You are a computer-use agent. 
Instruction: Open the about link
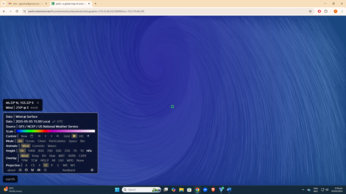pos(11,170)
